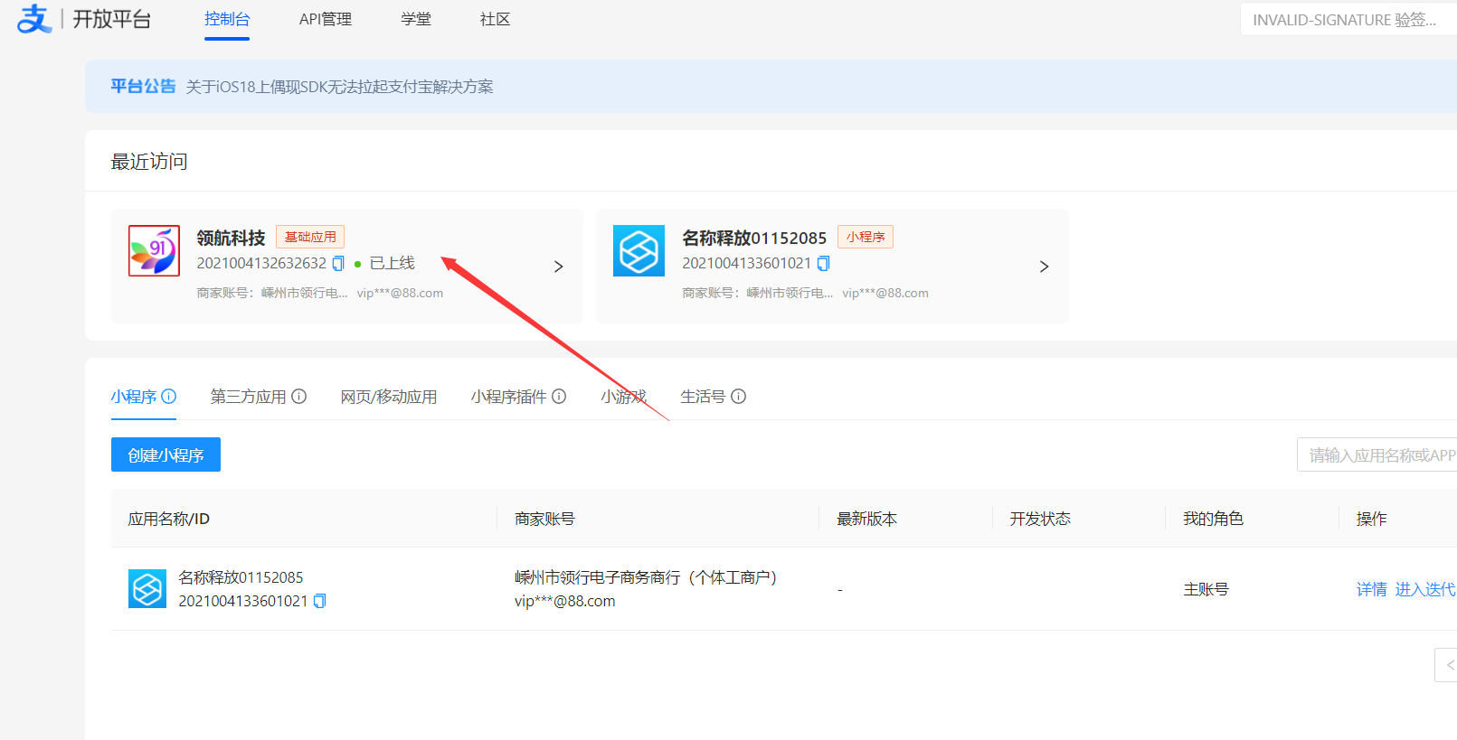Click 名称释放01152085 card's blue app icon
The height and width of the screenshot is (740, 1457).
[x=639, y=250]
